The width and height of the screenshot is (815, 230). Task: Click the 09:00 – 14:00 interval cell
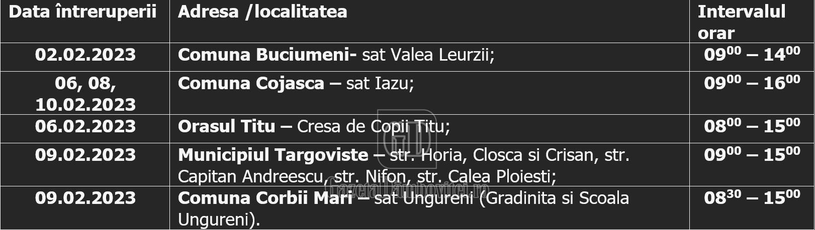(752, 57)
